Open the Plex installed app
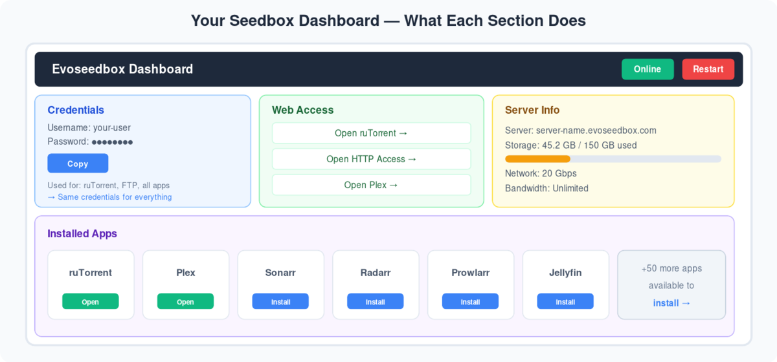The width and height of the screenshot is (777, 362). pyautogui.click(x=185, y=301)
